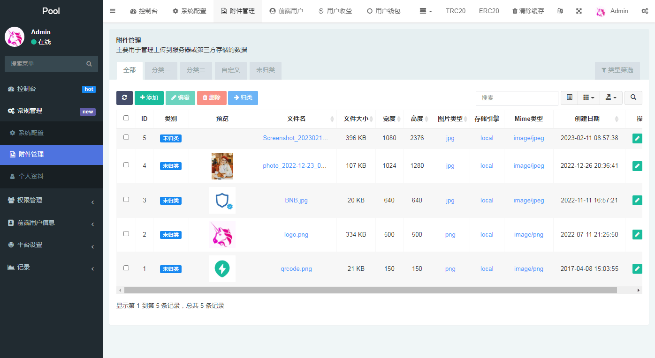655x358 pixels.
Task: Click the language switch icon in top bar
Action: tap(560, 11)
